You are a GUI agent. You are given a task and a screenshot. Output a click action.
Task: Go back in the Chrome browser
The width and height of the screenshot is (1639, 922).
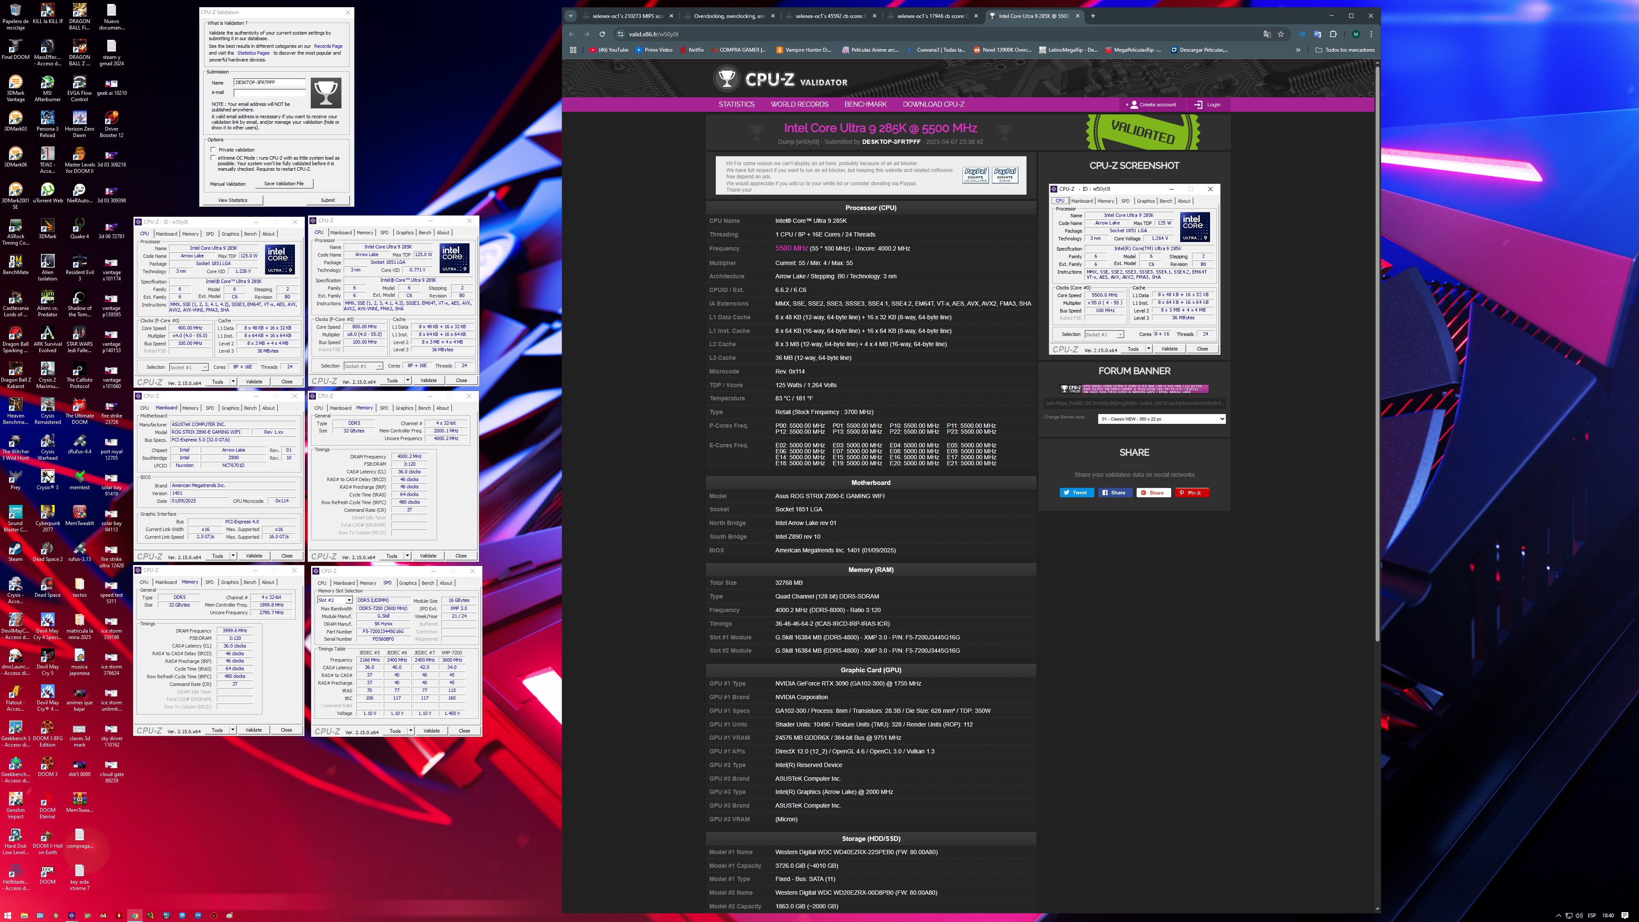pyautogui.click(x=572, y=34)
